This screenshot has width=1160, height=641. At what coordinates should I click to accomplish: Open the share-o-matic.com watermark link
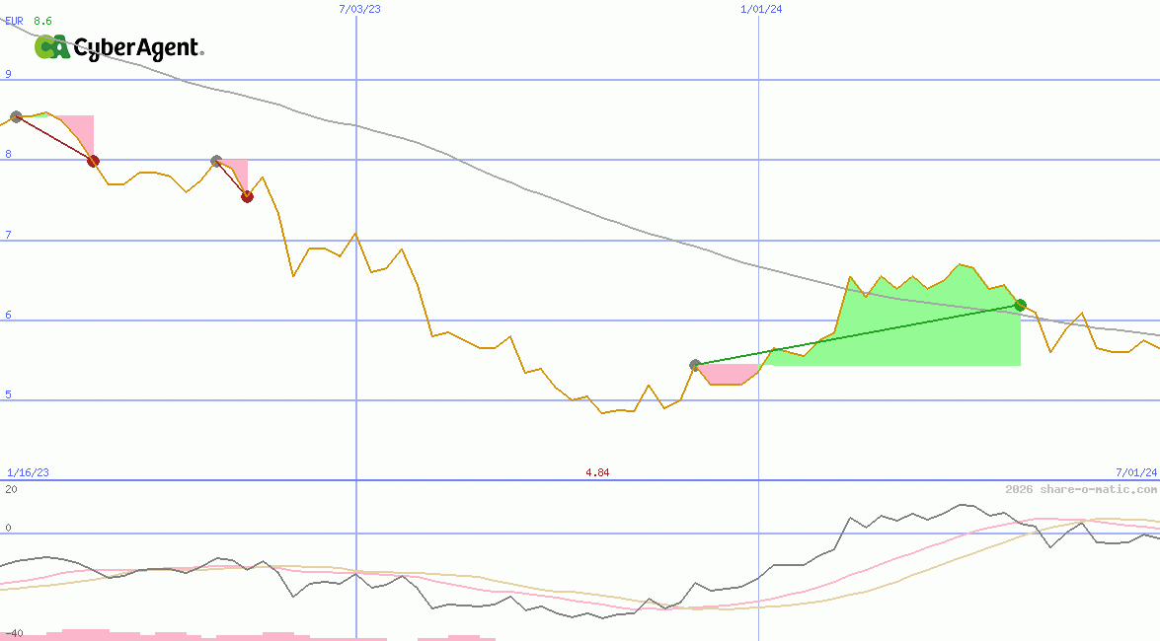tap(1081, 489)
